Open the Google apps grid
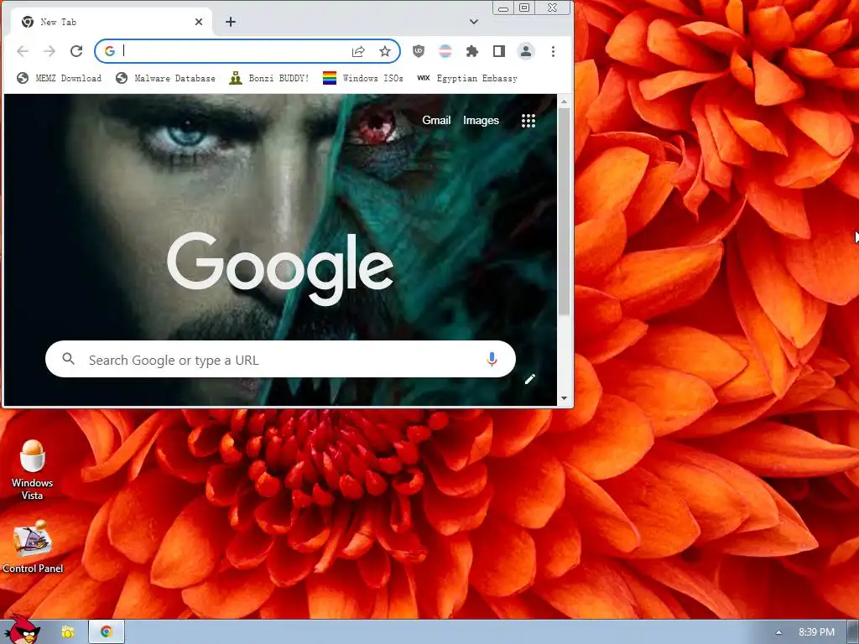859x644 pixels. point(528,121)
